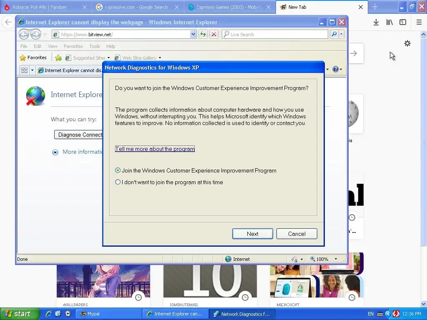Click the Windows Start button
This screenshot has width=427, height=320.
point(20,314)
